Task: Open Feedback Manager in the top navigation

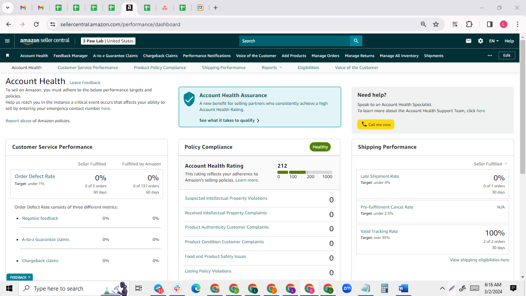Action: click(70, 55)
